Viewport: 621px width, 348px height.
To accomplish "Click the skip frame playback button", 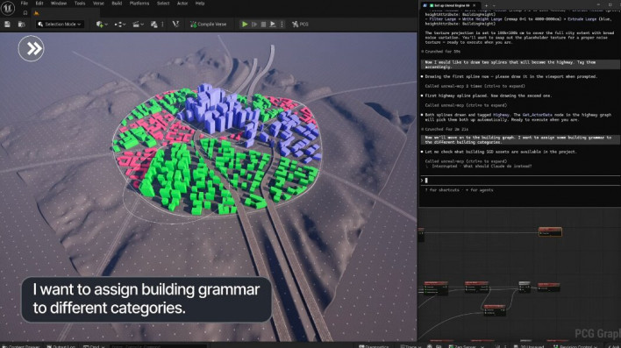I will pos(254,25).
